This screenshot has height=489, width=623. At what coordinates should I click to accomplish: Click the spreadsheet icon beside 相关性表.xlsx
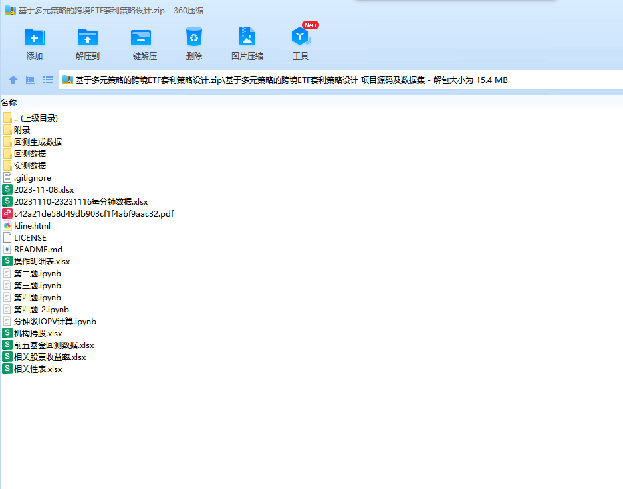[7, 369]
